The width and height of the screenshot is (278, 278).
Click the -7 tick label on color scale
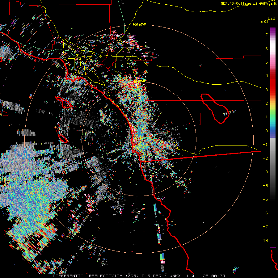pos(265,227)
